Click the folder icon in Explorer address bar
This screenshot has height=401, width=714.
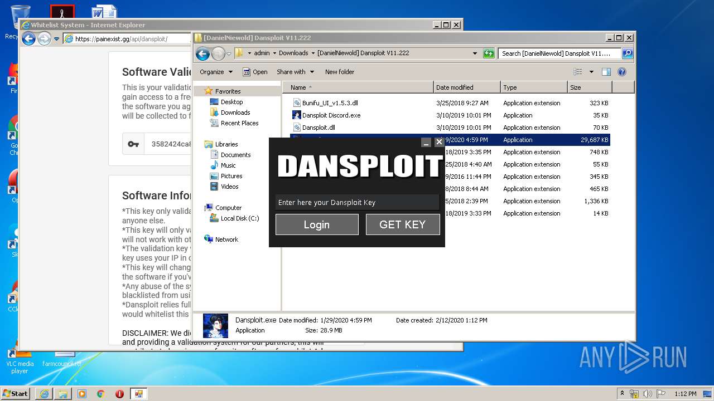(x=239, y=53)
